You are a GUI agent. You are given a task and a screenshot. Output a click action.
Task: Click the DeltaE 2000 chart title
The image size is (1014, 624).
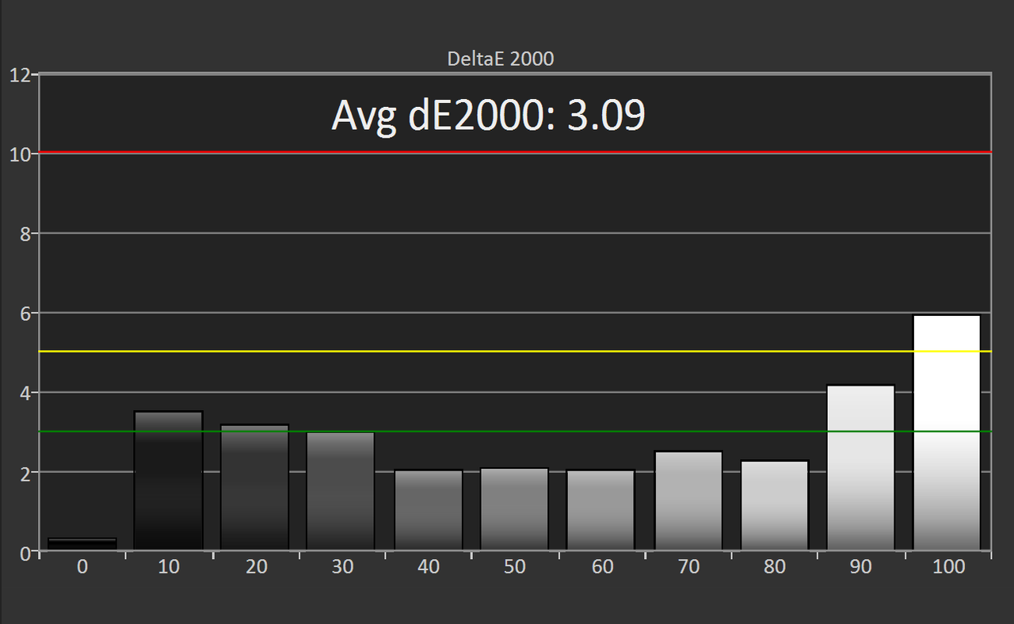(x=501, y=59)
